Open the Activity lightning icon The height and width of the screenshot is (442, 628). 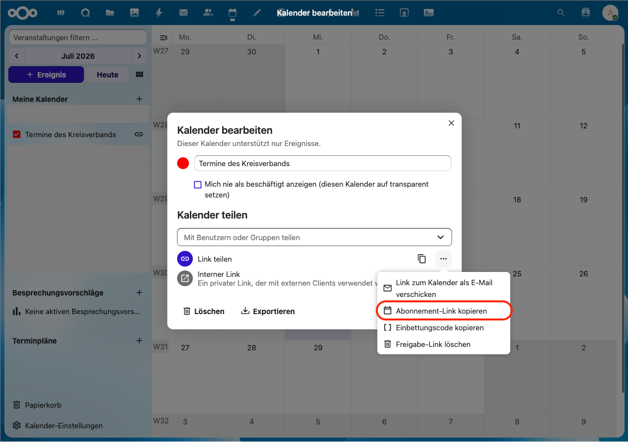[x=159, y=13]
